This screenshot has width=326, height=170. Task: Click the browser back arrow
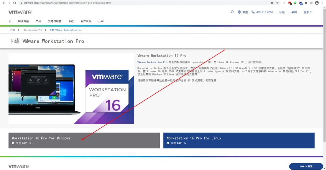(x=4, y=3)
